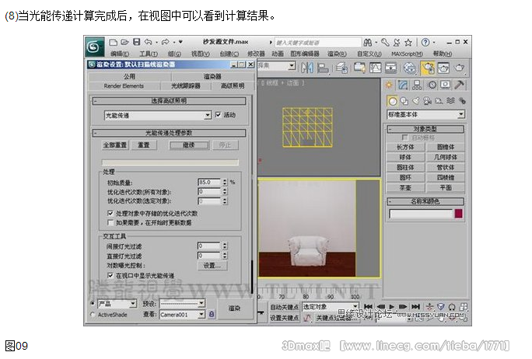The image size is (532, 359).
Task: Click the 3ds Max application logo button
Action: coord(94,47)
